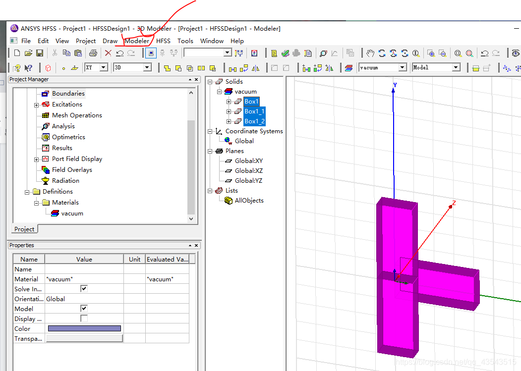Toggle the Display Wireframe checkbox
The image size is (521, 371).
pos(84,318)
